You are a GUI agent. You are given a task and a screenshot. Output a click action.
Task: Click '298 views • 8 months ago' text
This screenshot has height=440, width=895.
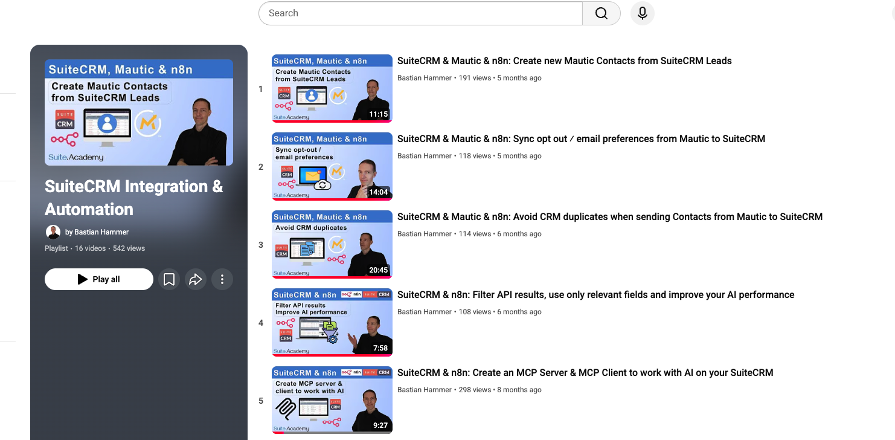click(500, 390)
